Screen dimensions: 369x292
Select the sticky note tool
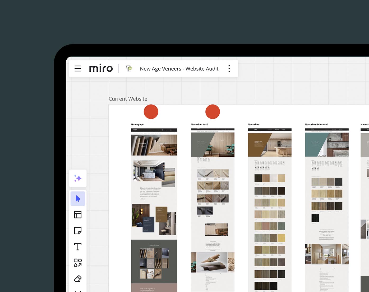pyautogui.click(x=78, y=231)
